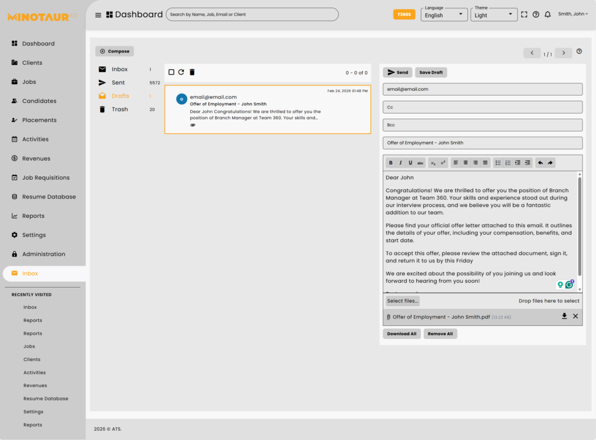Screen dimensions: 596x440
Task: Toggle bold formatting
Action: click(391, 163)
